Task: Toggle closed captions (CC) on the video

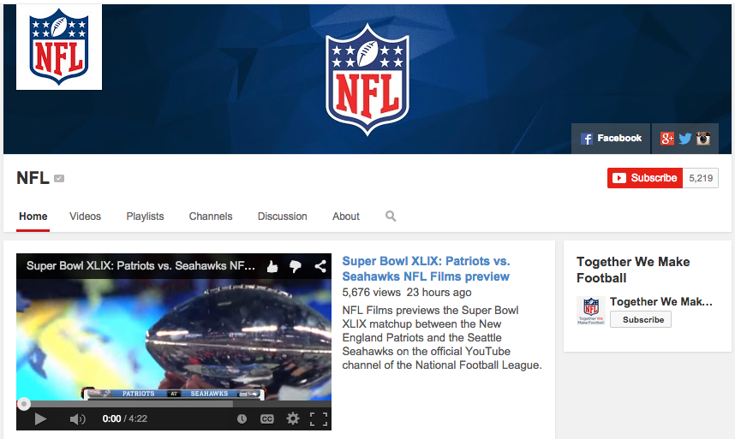Action: pyautogui.click(x=266, y=418)
